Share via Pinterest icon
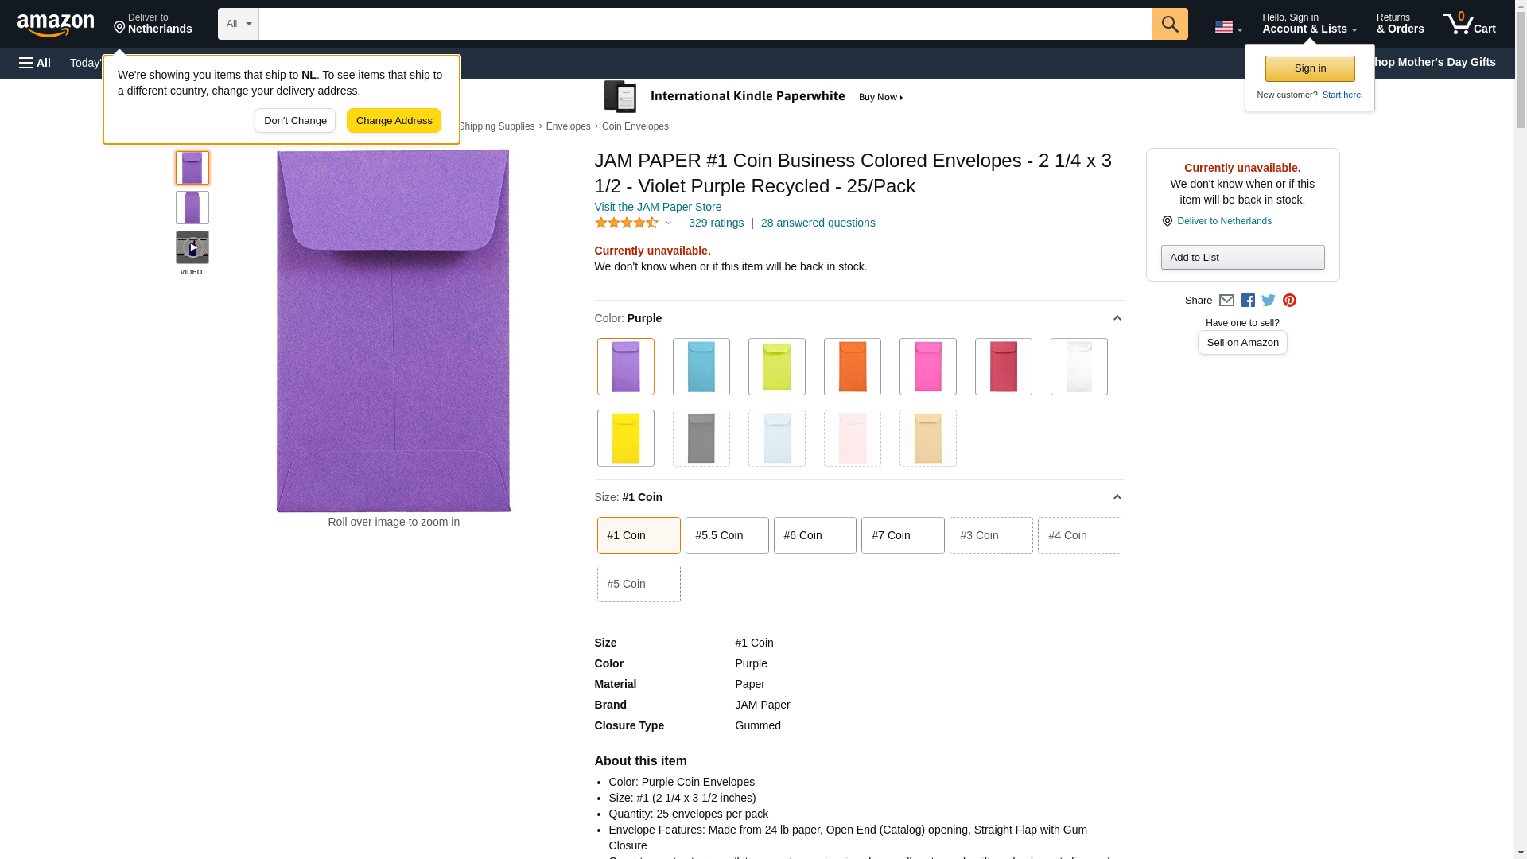This screenshot has width=1527, height=859. click(1289, 301)
